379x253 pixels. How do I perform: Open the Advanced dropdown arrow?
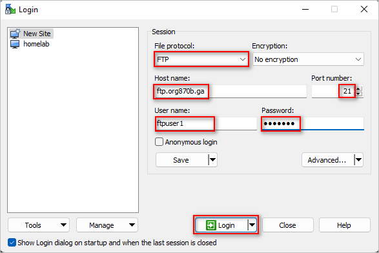click(x=359, y=159)
